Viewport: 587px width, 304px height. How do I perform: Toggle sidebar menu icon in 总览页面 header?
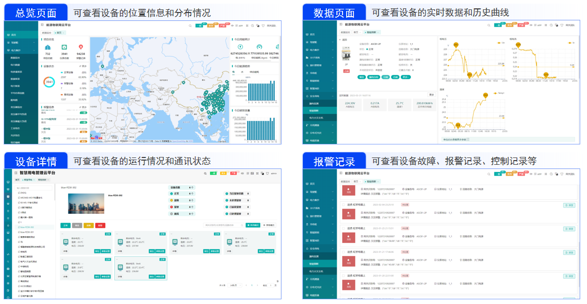[x=42, y=25]
